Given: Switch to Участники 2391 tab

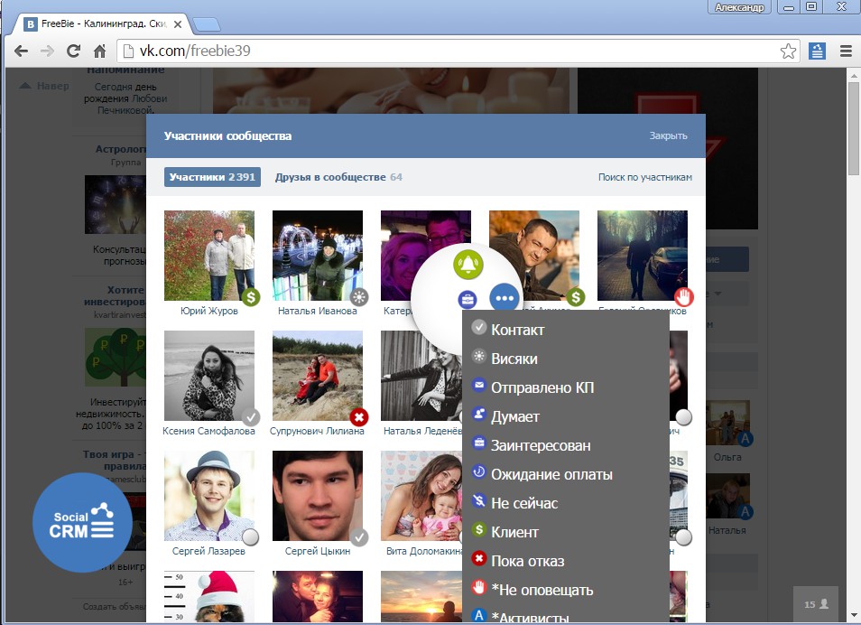Looking at the screenshot, I should click(x=212, y=177).
